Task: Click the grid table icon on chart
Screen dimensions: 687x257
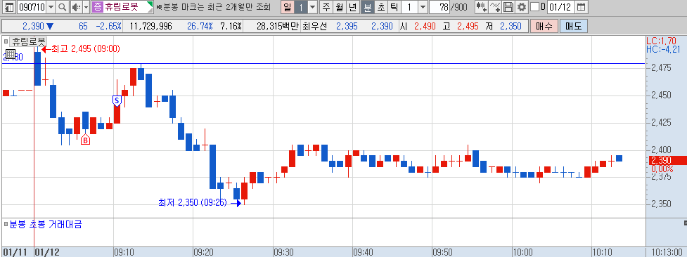Action: click(11, 55)
